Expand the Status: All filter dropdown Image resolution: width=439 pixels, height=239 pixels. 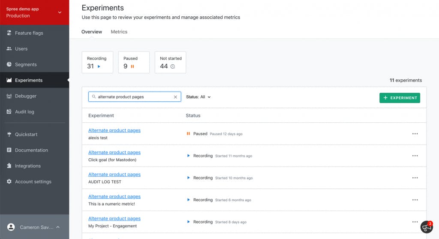[x=198, y=97]
